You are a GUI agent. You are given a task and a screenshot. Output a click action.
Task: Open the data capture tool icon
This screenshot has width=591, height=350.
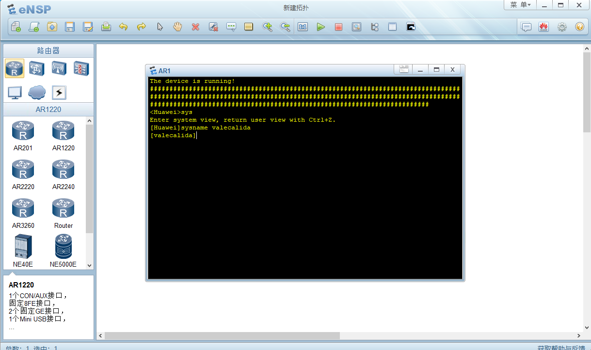(x=356, y=27)
